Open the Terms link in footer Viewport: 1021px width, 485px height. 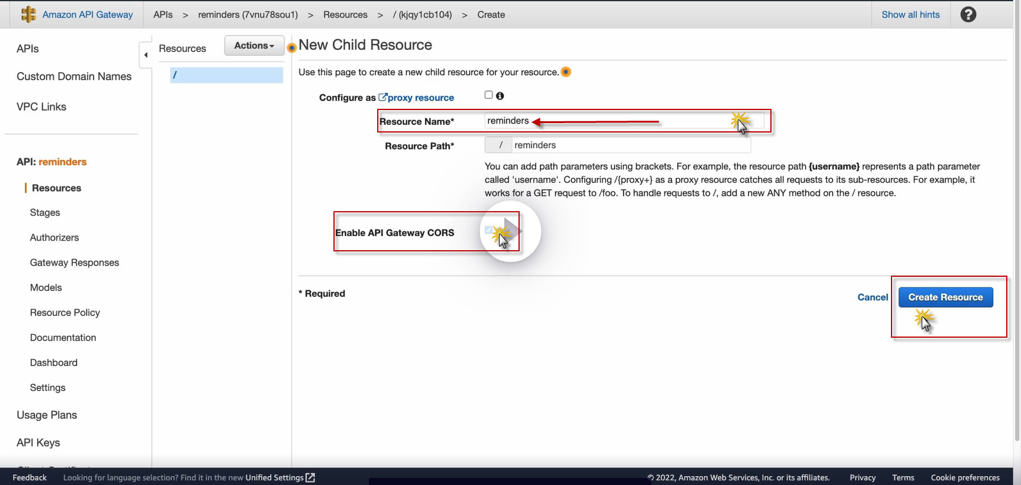point(903,477)
